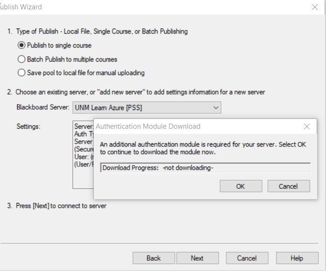Close the Publish Wizard window
This screenshot has width=326, height=271.
[x=314, y=7]
